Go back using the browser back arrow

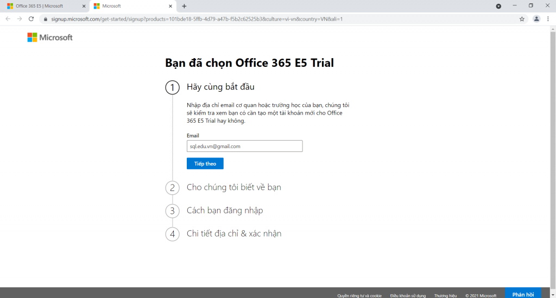pyautogui.click(x=8, y=19)
